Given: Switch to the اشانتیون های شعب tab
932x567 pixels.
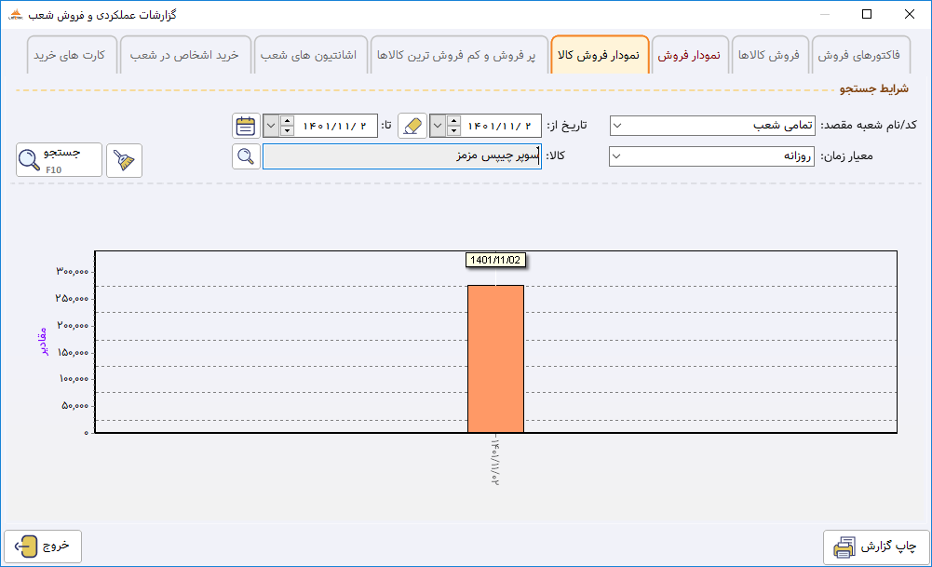Looking at the screenshot, I should click(309, 55).
